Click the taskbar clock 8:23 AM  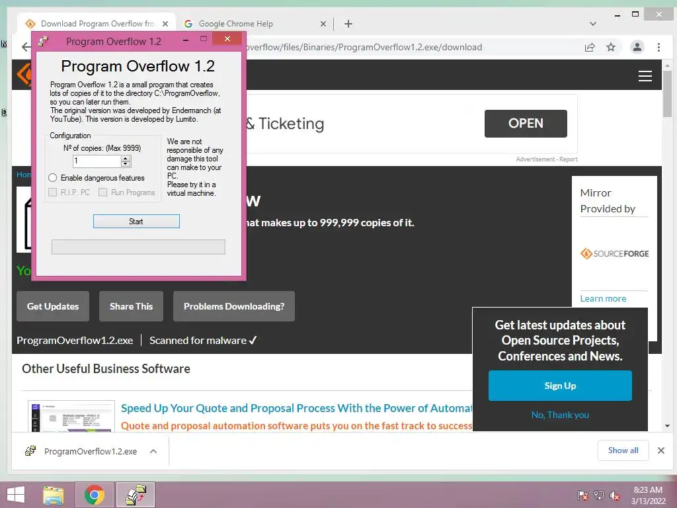[648, 490]
